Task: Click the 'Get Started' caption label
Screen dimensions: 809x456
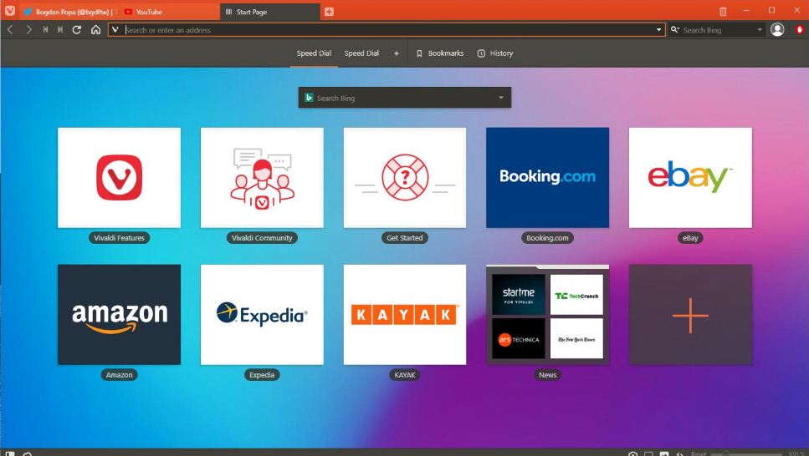Action: tap(405, 237)
